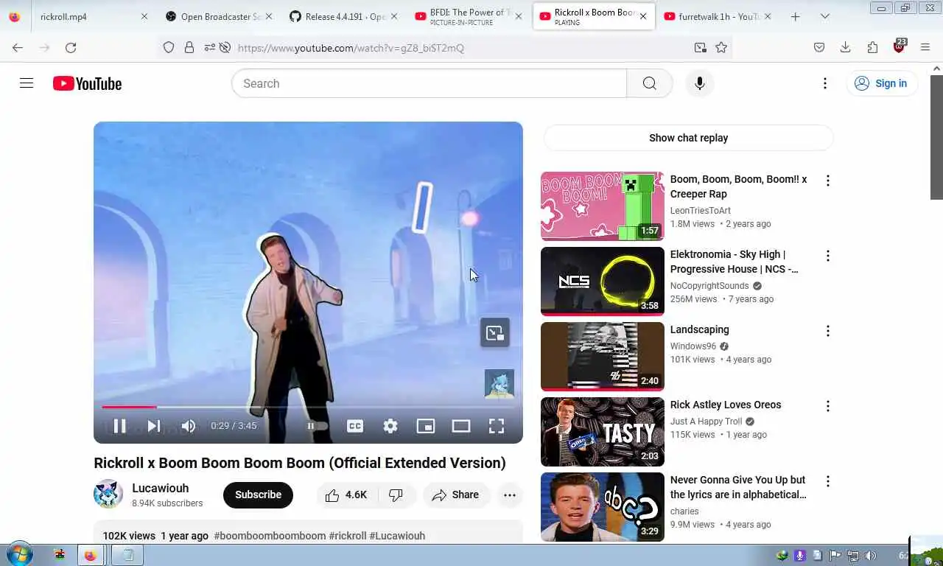Open options for Never Gonna Give You Up video
Screen dimensions: 943x566
tap(827, 481)
